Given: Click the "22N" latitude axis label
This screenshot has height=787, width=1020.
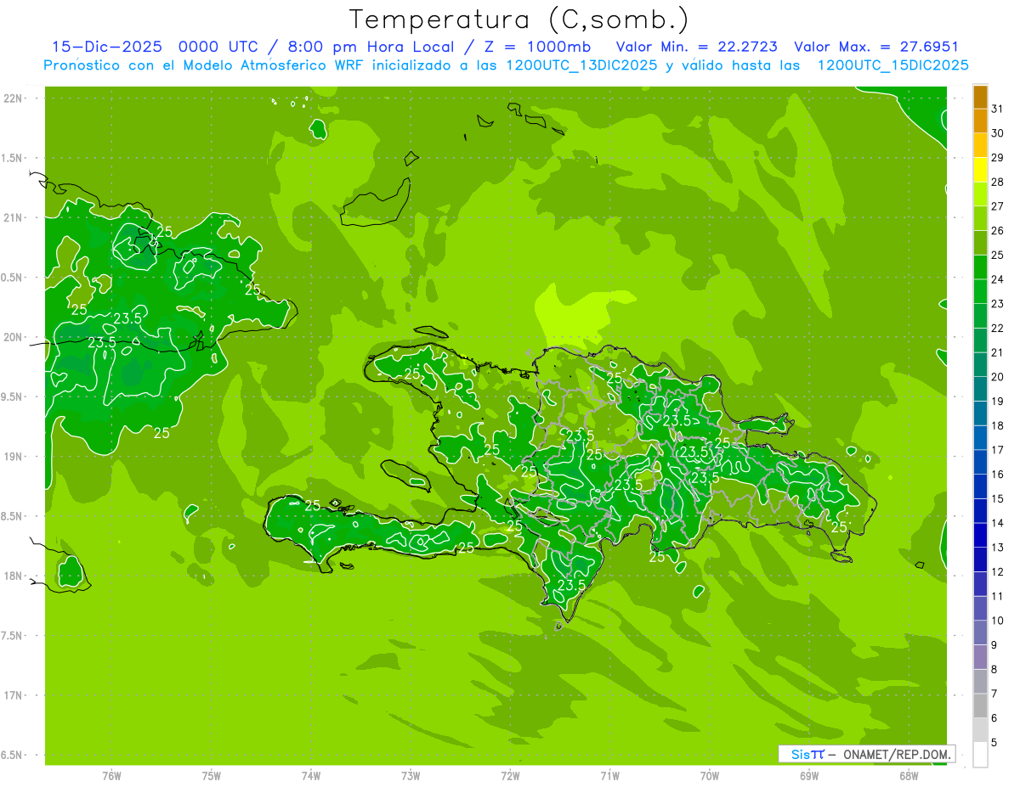Looking at the screenshot, I should coord(14,98).
